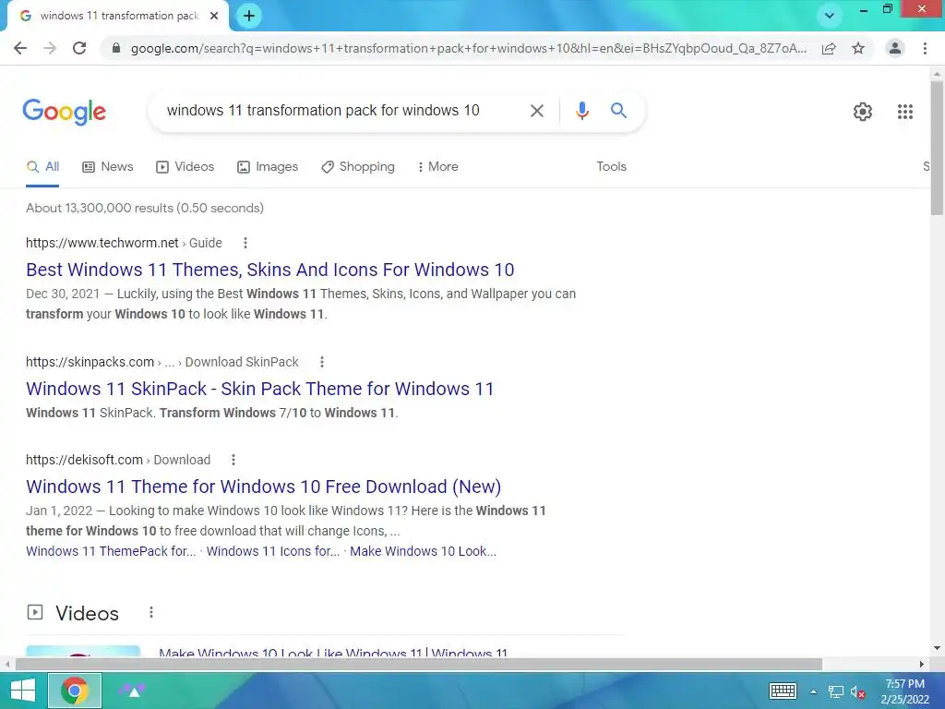Viewport: 945px width, 709px height.
Task: Follow the Windows 11 ThemePack for sitelink
Action: click(x=111, y=551)
